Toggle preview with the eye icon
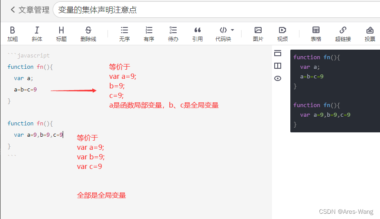The image size is (380, 219). click(x=278, y=78)
